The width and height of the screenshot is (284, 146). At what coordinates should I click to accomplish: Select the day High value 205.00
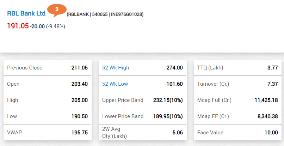coord(79,100)
